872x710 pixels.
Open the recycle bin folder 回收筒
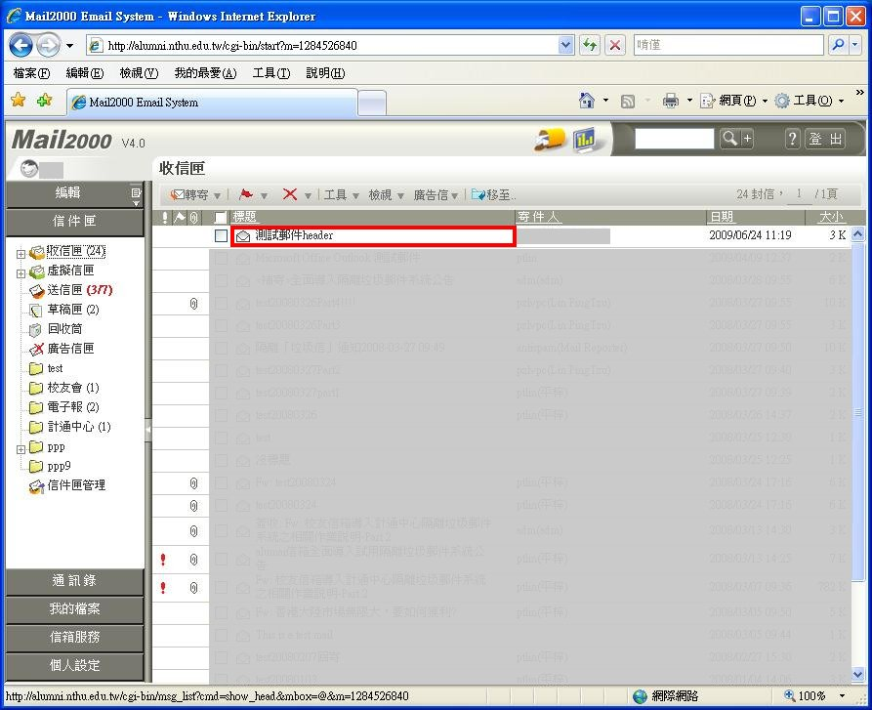[x=64, y=329]
